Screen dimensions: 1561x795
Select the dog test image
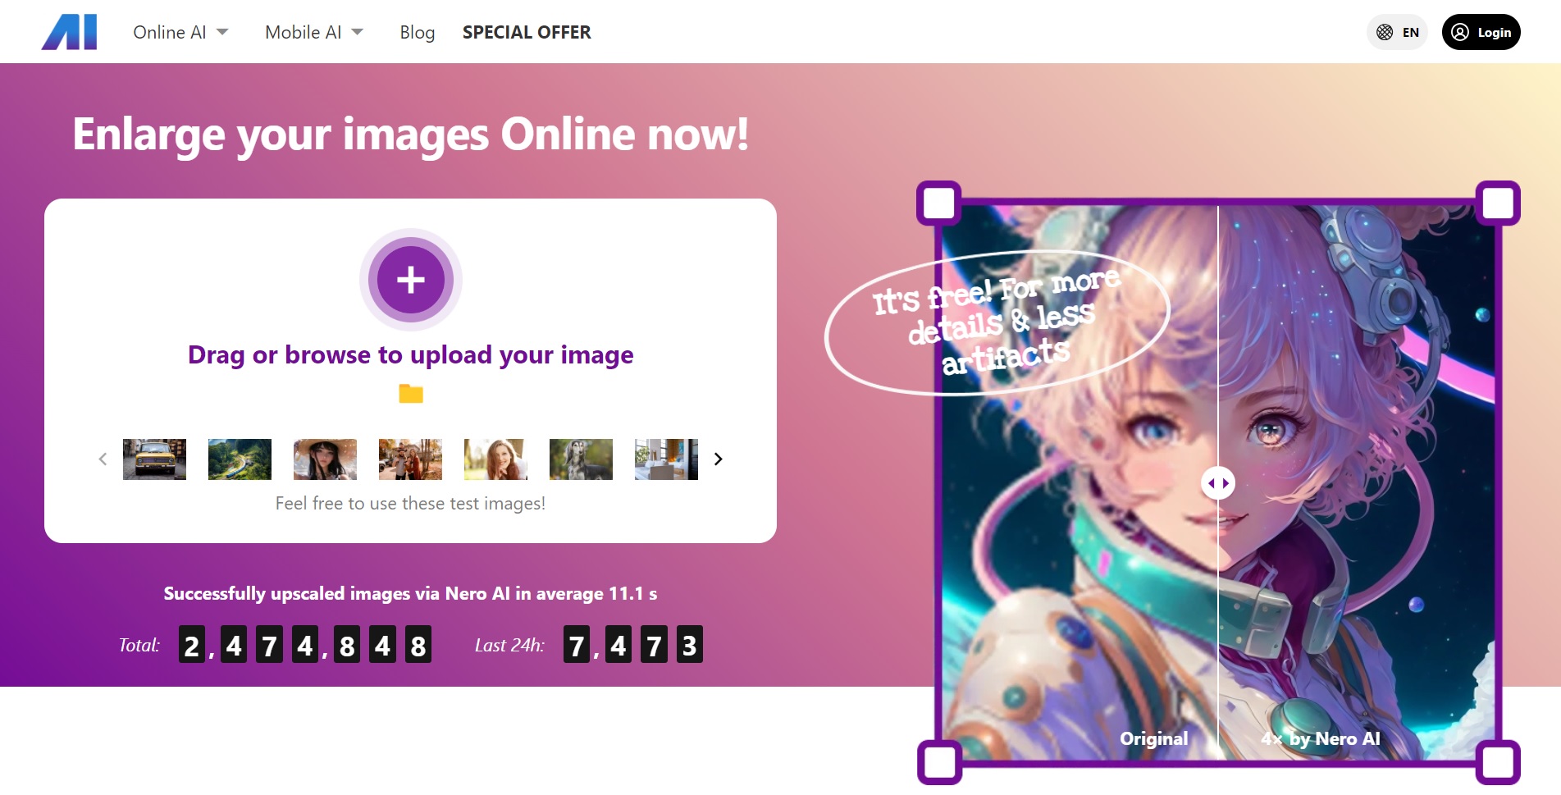581,459
